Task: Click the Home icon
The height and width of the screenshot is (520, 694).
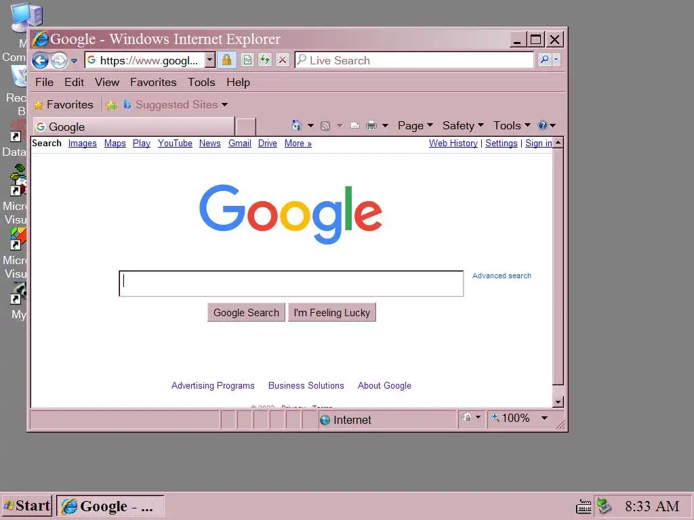Action: (297, 125)
